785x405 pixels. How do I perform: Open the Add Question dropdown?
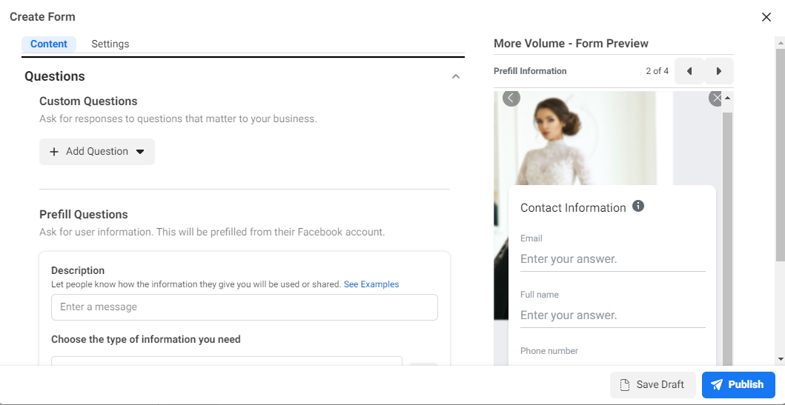[x=97, y=152]
